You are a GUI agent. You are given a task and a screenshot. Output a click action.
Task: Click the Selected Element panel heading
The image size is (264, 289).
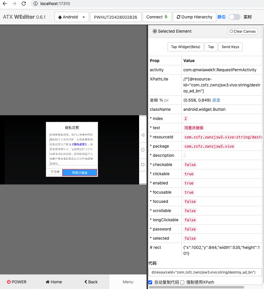(x=172, y=31)
